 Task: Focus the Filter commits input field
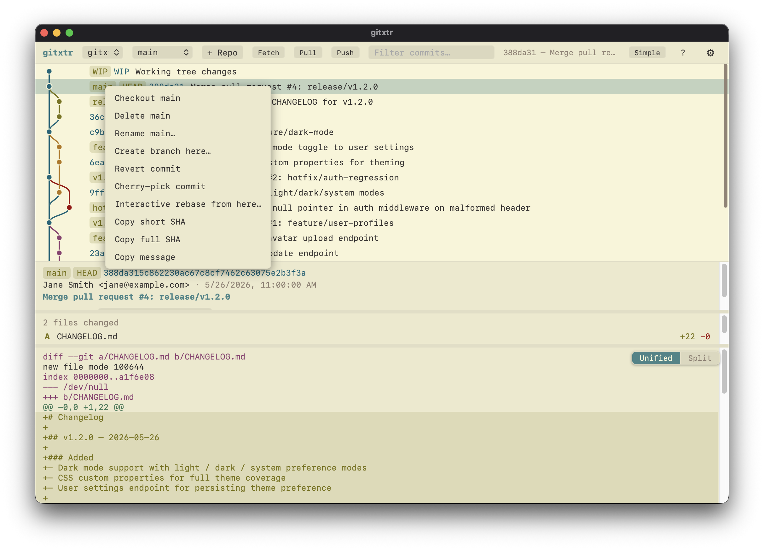click(431, 53)
